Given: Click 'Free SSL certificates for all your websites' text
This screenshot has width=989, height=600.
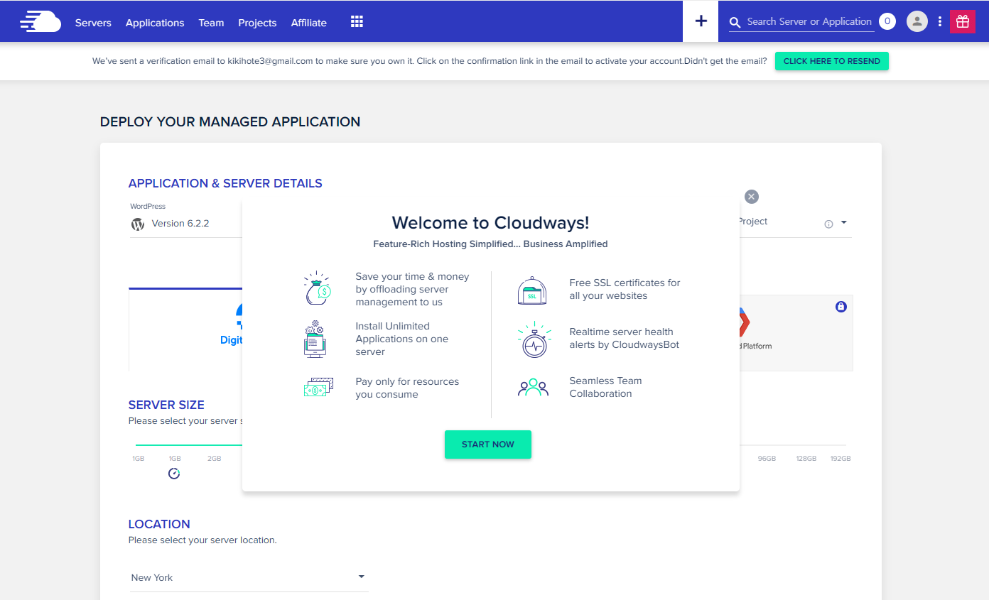Looking at the screenshot, I should tap(625, 289).
